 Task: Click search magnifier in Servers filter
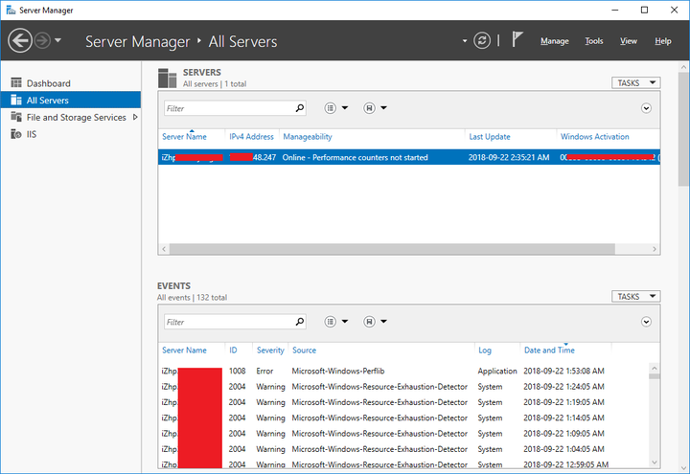300,107
